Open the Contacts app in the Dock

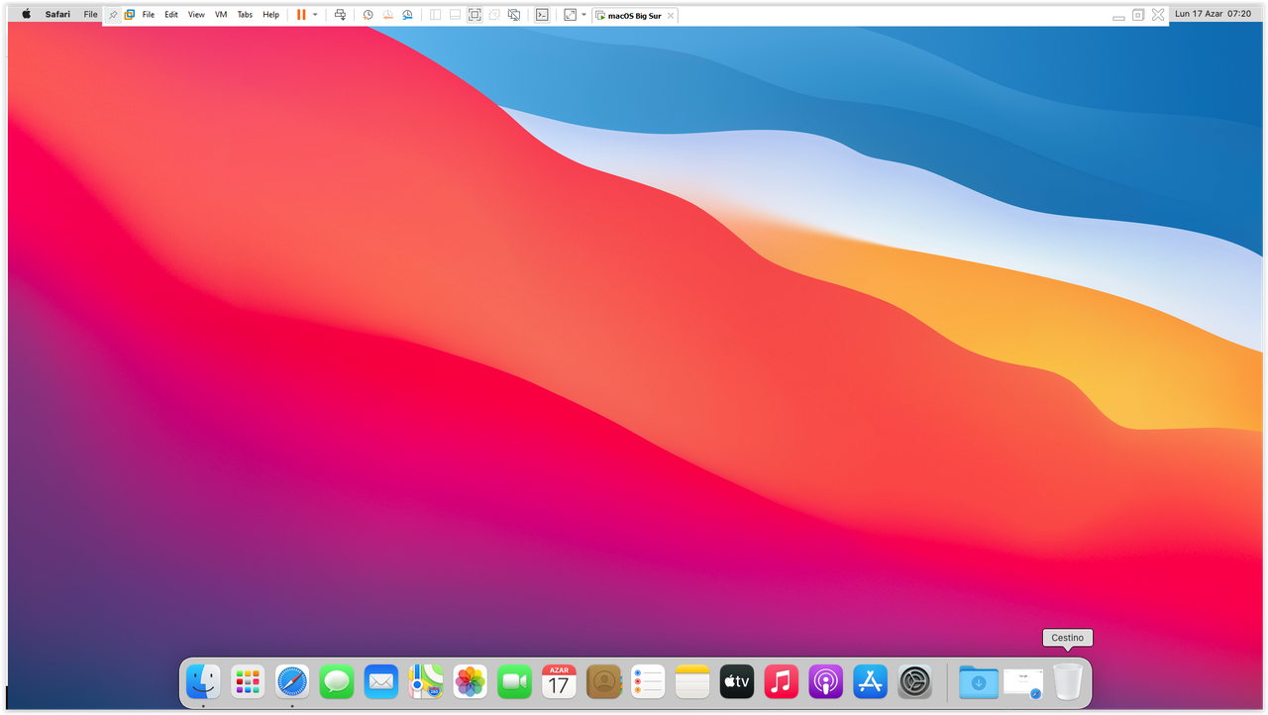(603, 681)
